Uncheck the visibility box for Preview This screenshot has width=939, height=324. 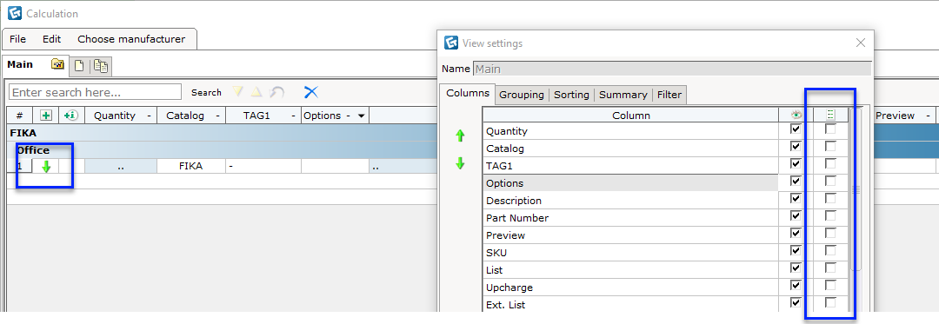[x=796, y=233]
